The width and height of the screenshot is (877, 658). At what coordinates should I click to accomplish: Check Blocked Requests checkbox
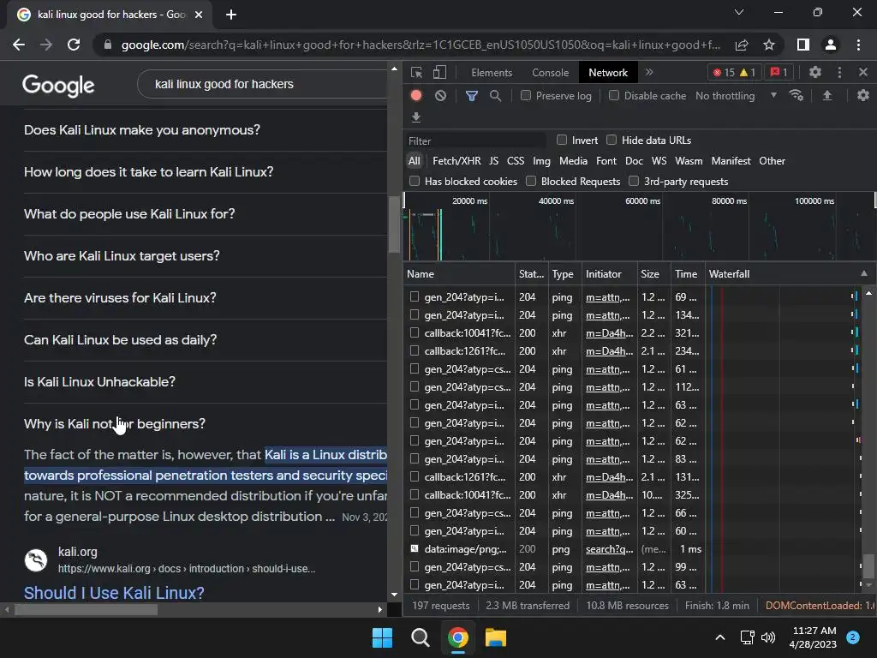pos(531,181)
